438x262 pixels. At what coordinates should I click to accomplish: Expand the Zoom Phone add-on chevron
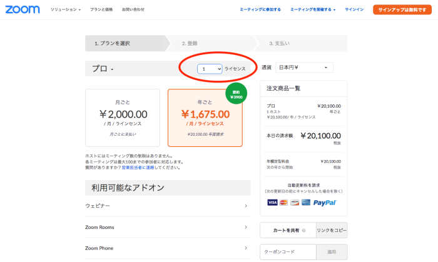246,248
